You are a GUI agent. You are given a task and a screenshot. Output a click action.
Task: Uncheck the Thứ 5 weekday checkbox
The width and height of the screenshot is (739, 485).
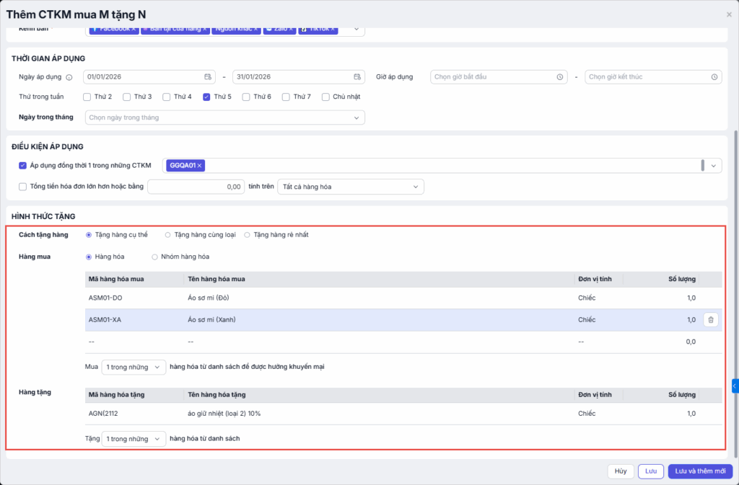point(206,97)
